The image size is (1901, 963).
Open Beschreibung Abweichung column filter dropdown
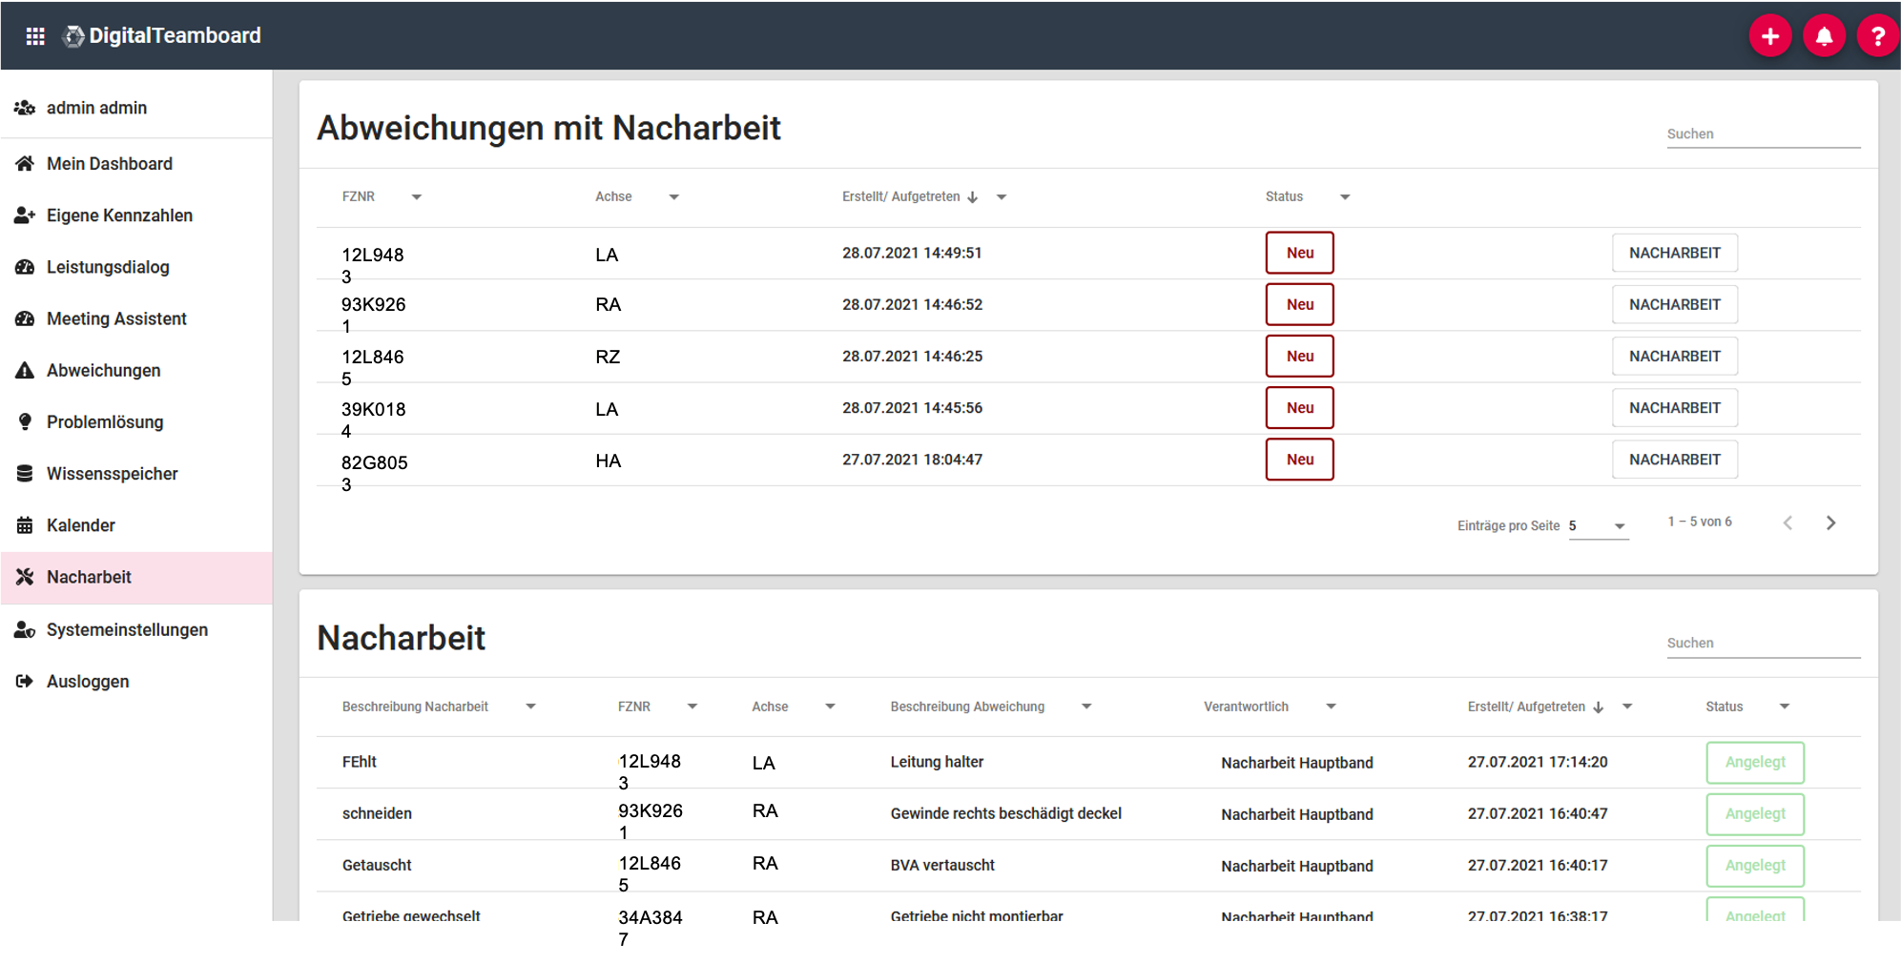pos(1086,707)
